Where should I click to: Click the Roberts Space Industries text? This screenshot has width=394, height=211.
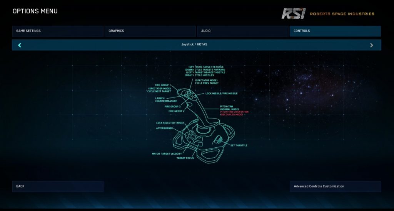coord(342,14)
